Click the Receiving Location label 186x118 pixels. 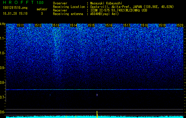pyautogui.click(x=69, y=7)
